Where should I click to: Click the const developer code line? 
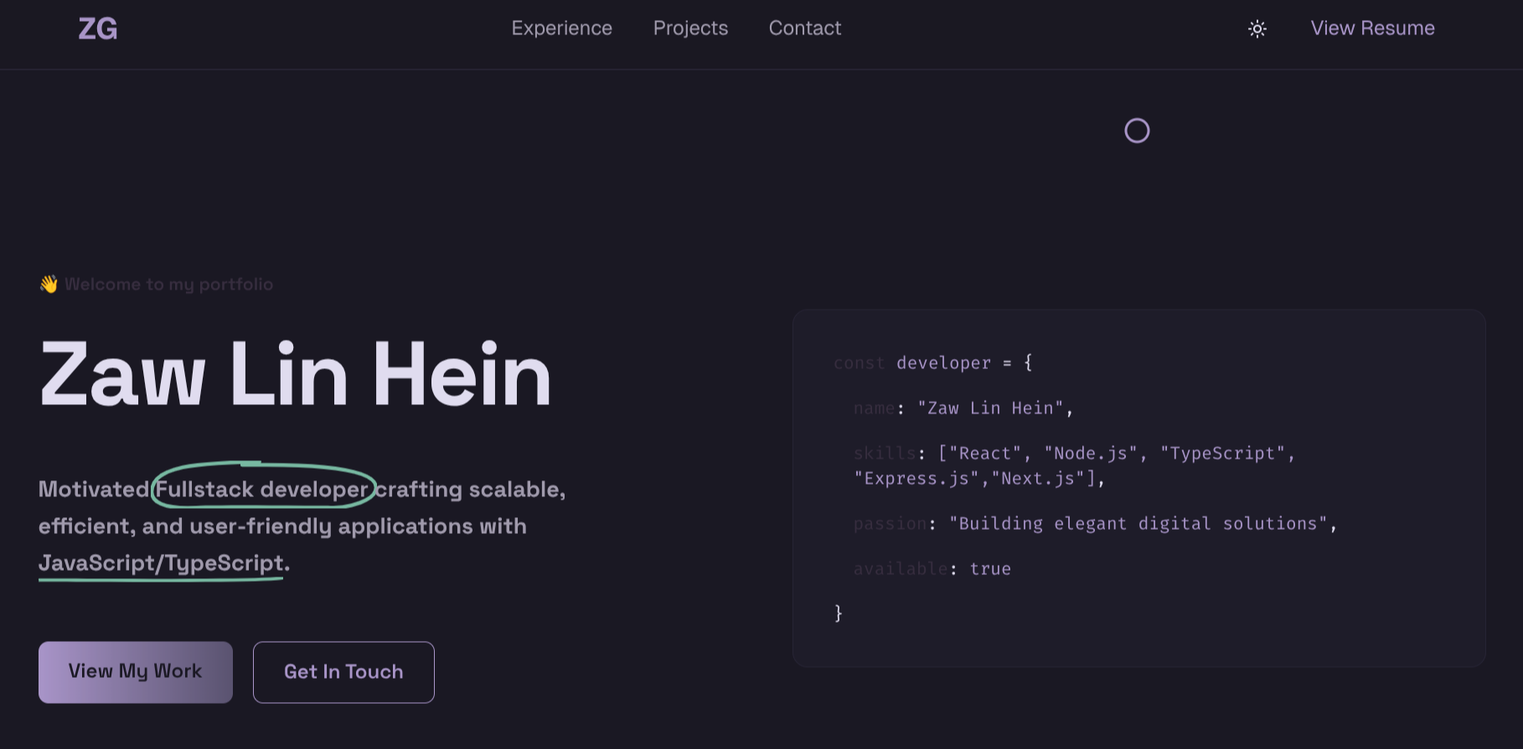click(932, 363)
